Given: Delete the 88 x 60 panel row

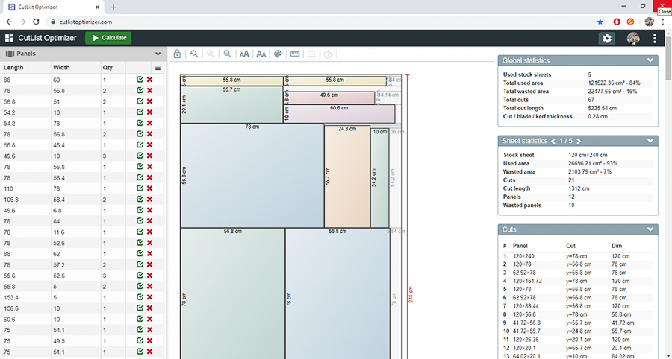Looking at the screenshot, I should 150,80.
